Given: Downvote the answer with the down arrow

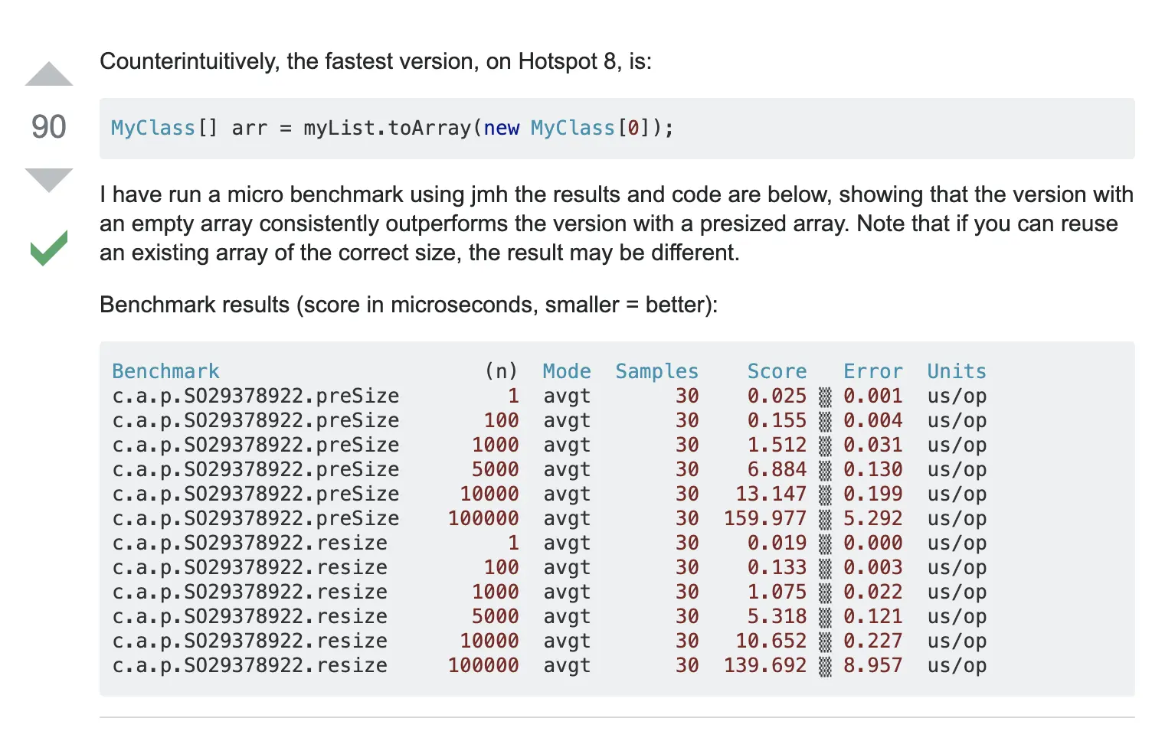Looking at the screenshot, I should click(x=49, y=179).
